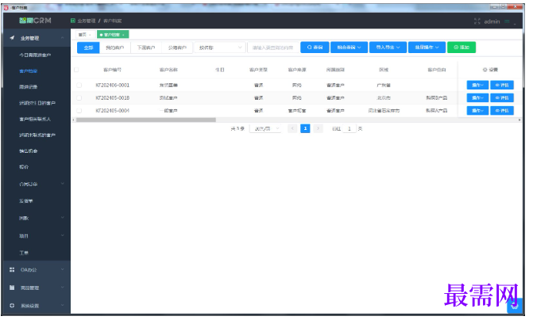533x320 pixels.
Task: Click 详情 button for row KF202405-0018
Action: [x=502, y=98]
